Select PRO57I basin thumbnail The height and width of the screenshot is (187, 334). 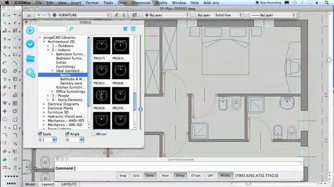(102, 46)
